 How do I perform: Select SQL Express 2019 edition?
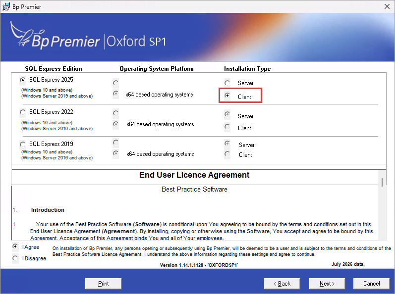[23, 145]
